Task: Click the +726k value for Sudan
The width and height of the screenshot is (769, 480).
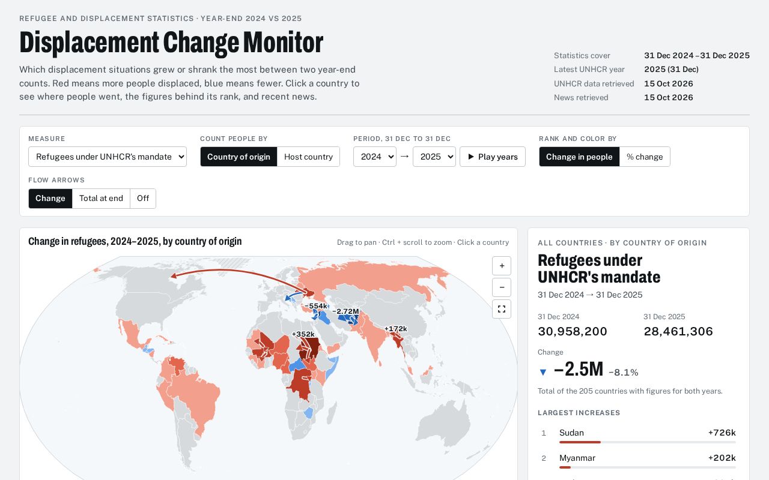Action: coord(722,433)
